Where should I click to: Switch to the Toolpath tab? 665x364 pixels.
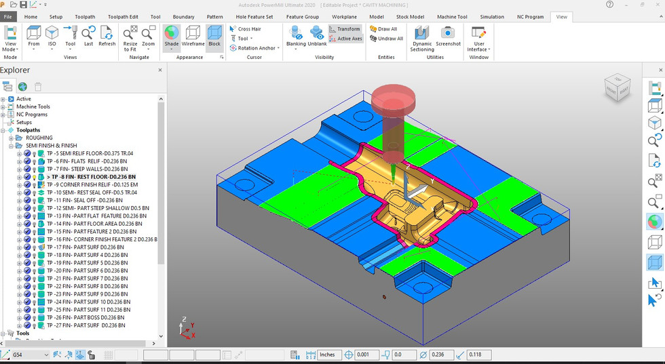pyautogui.click(x=85, y=17)
